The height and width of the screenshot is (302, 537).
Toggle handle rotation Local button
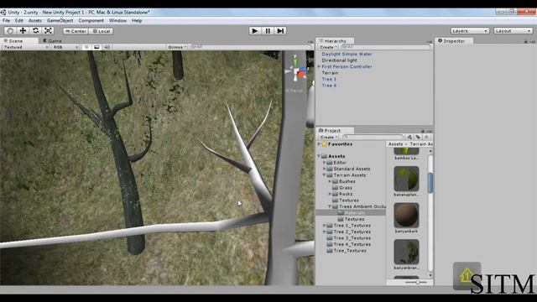click(x=102, y=31)
